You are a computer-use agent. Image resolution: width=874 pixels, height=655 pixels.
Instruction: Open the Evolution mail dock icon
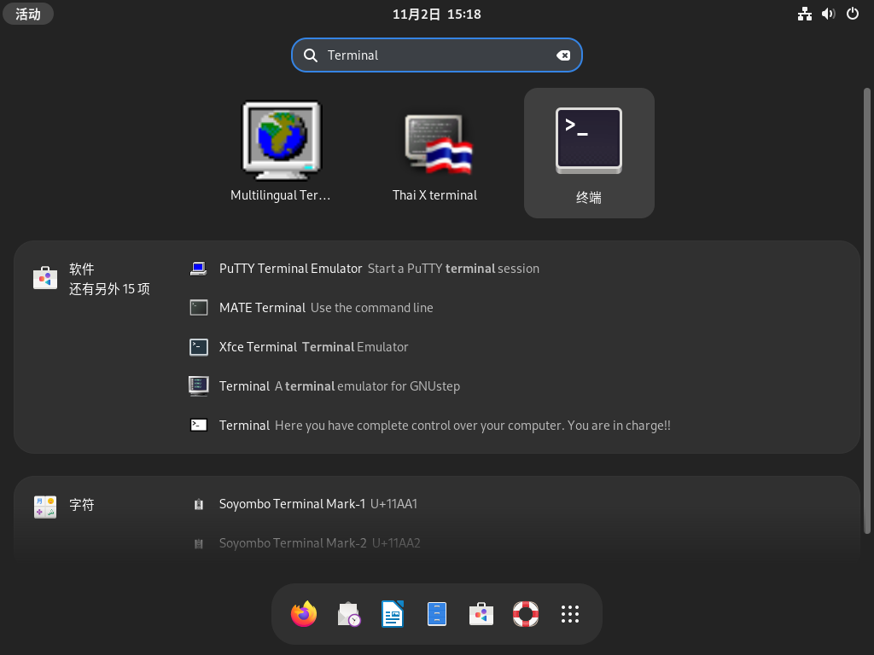click(348, 614)
